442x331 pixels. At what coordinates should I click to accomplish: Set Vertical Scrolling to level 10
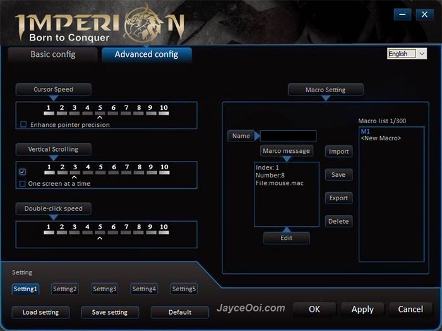[164, 169]
